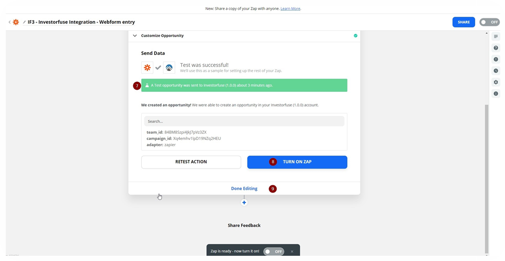Image resolution: width=505 pixels, height=261 pixels.
Task: Select the 'adapter: zapier' row
Action: click(x=161, y=145)
